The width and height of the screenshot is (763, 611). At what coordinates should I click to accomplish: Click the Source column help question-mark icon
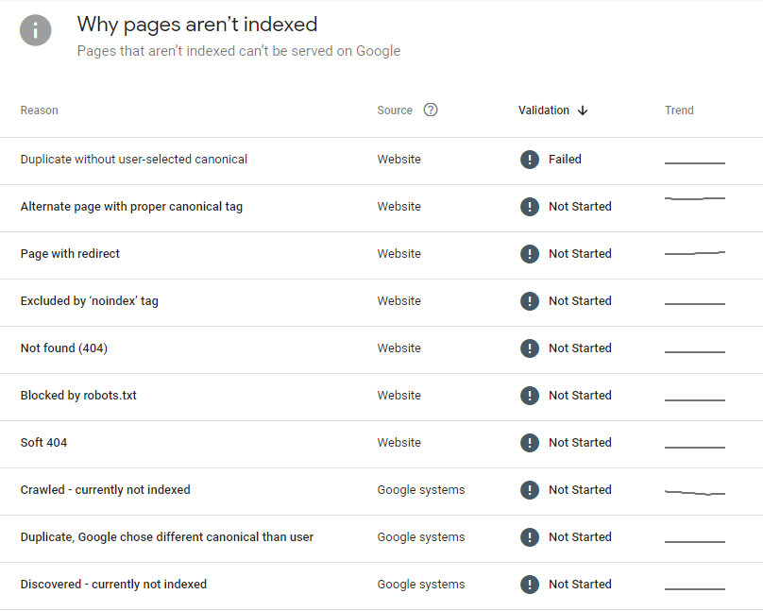coord(431,110)
